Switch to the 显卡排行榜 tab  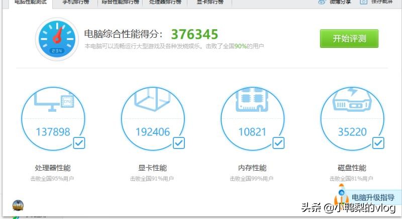coord(210,3)
